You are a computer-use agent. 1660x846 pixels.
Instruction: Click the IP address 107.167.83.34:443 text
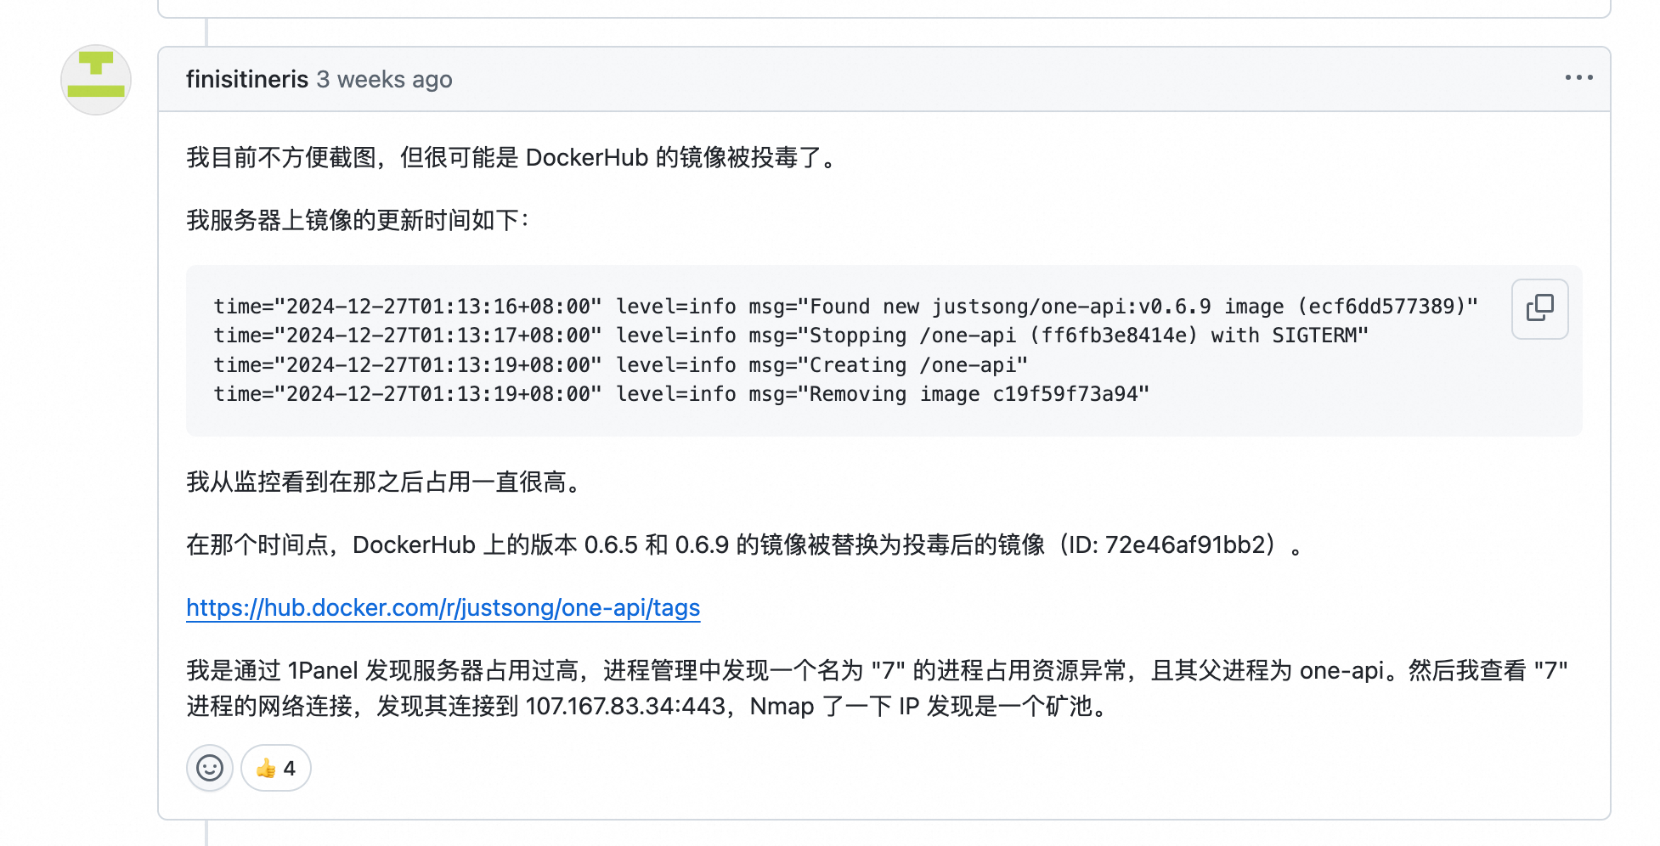(x=625, y=707)
